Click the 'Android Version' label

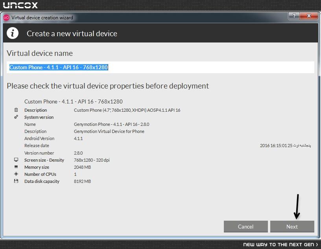pyautogui.click(x=39, y=138)
